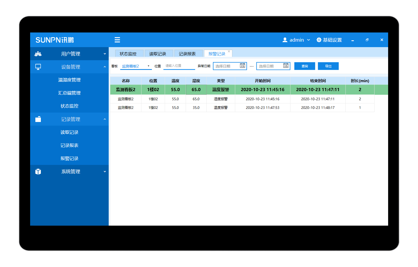Click the 设备管理 monitor icon

pos(38,67)
